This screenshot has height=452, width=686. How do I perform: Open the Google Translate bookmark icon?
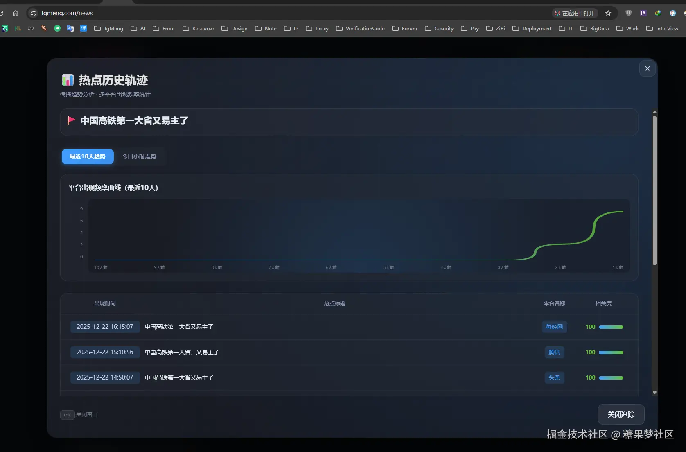(70, 28)
